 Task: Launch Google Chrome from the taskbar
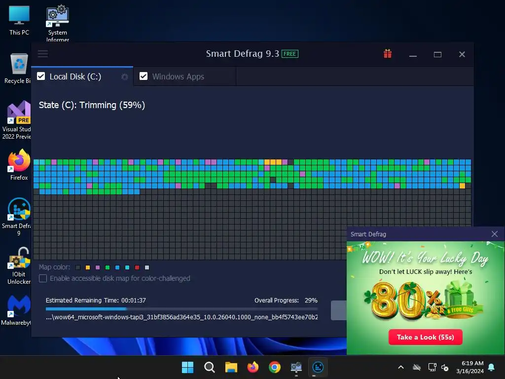tap(275, 367)
